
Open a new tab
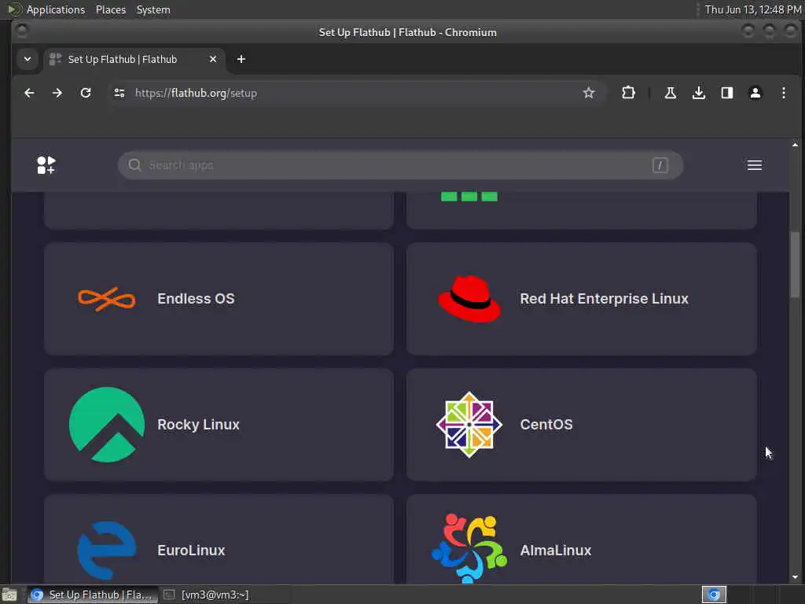click(x=241, y=59)
